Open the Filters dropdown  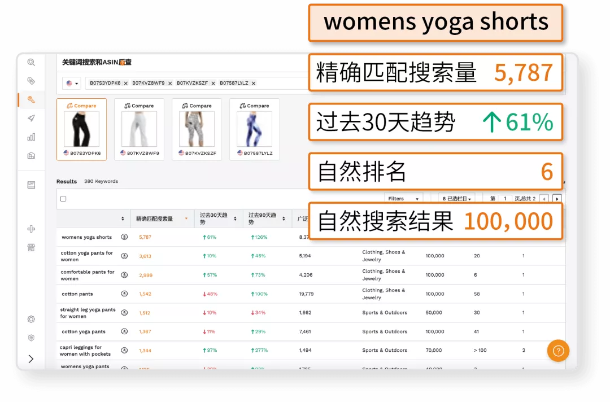point(402,198)
